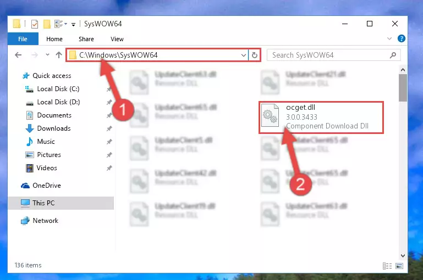Click the Properties checkmark icon in title bar
423x280 pixels.
pyautogui.click(x=35, y=24)
